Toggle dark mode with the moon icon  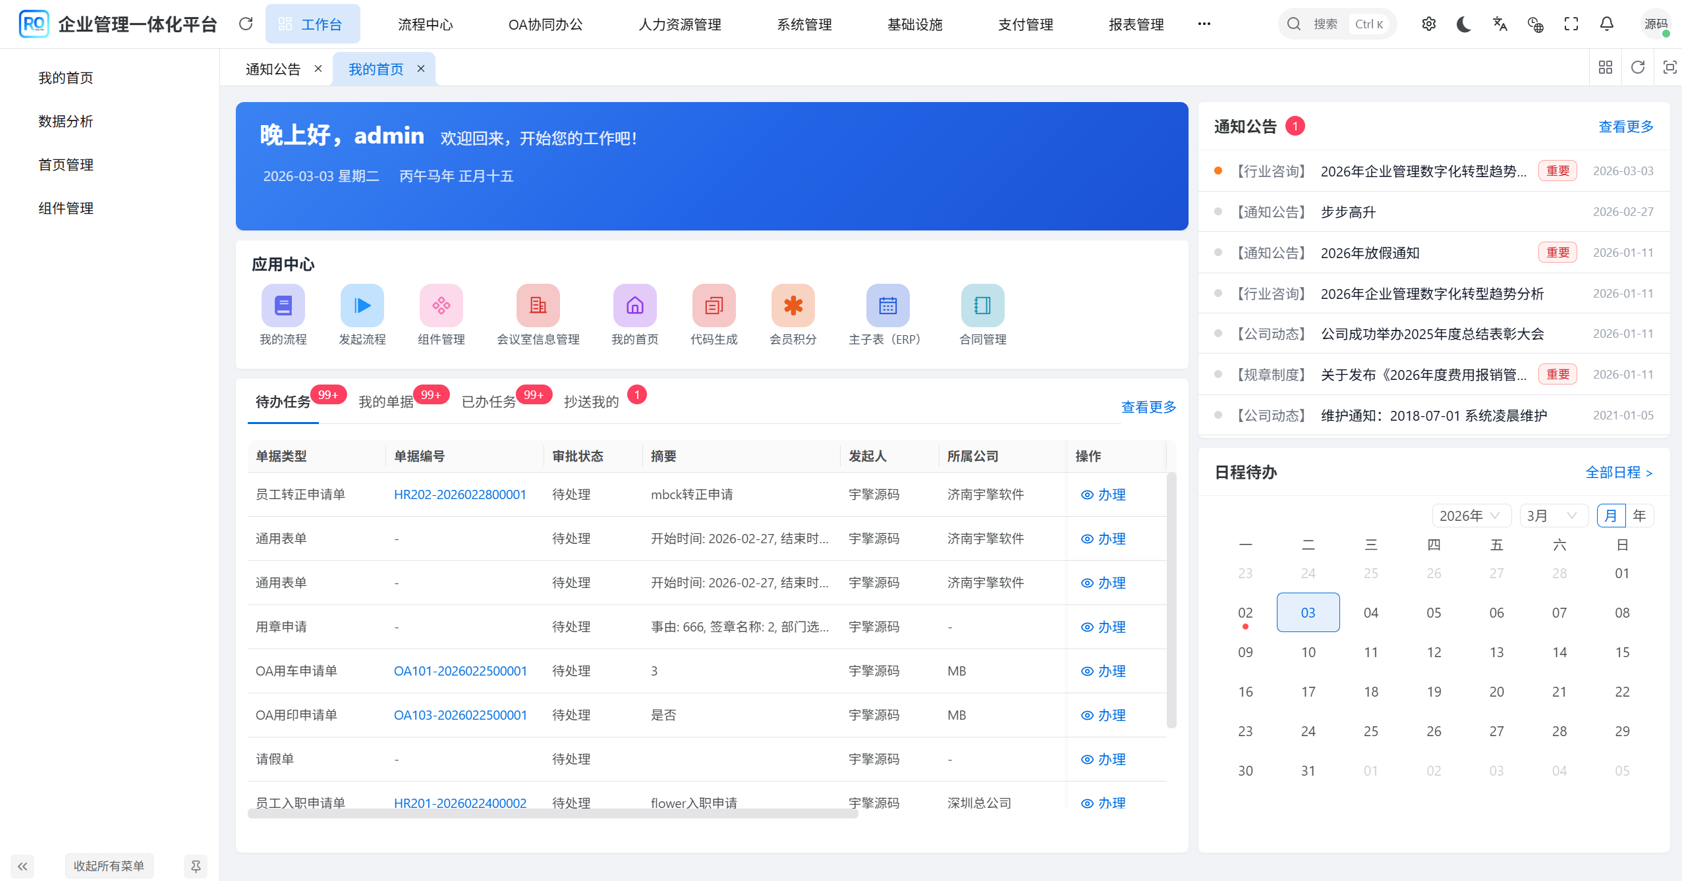[1463, 24]
